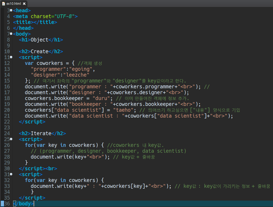
Task: Collapse the script block fold on line 25
Action: click(x=11, y=139)
